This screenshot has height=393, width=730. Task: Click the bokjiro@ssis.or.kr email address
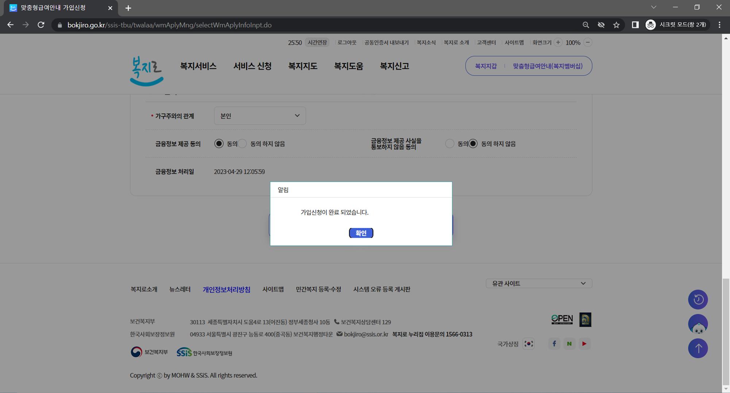click(366, 334)
